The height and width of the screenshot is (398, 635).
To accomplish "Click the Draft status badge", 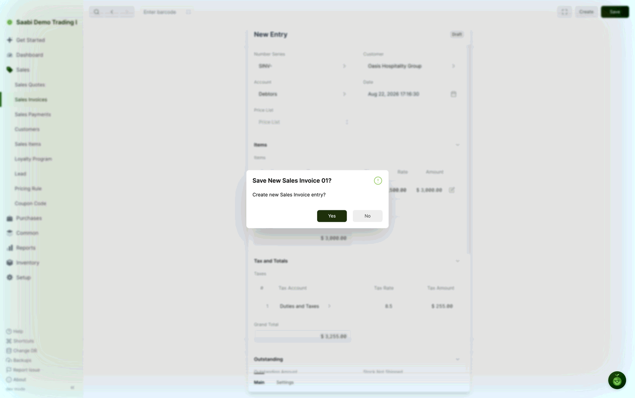I will tap(457, 34).
